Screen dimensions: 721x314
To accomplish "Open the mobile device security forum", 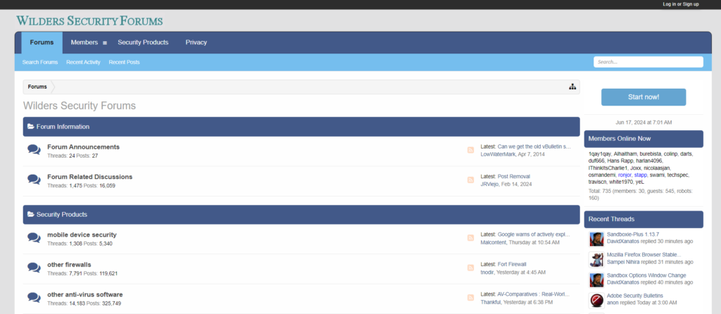I will tap(82, 235).
